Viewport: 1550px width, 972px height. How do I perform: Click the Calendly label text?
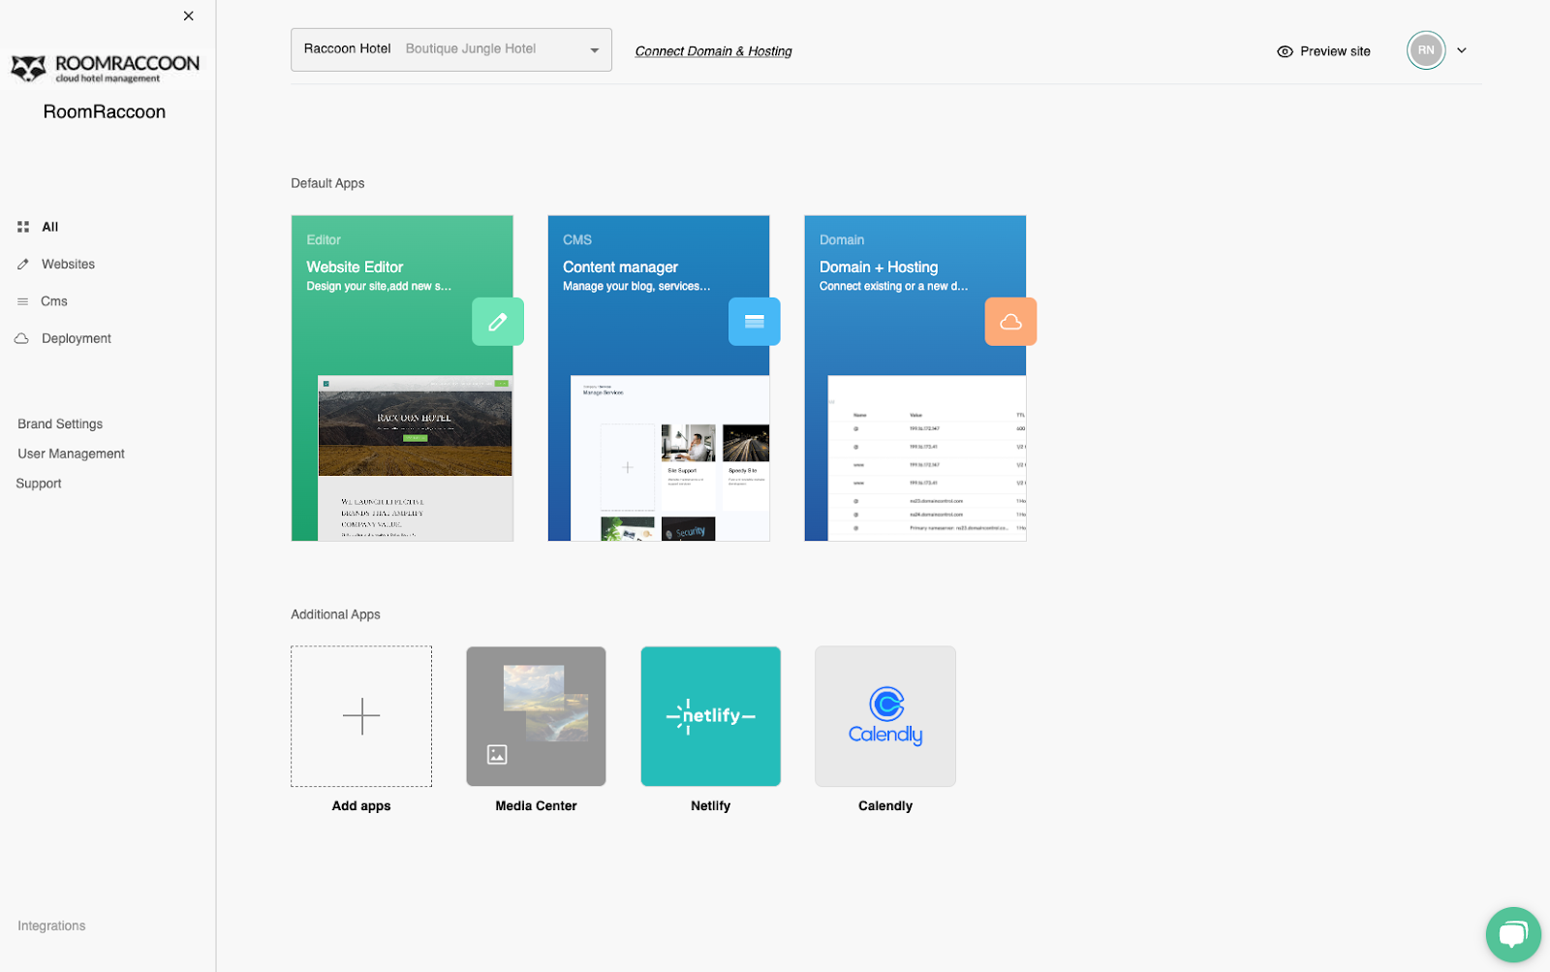885,806
